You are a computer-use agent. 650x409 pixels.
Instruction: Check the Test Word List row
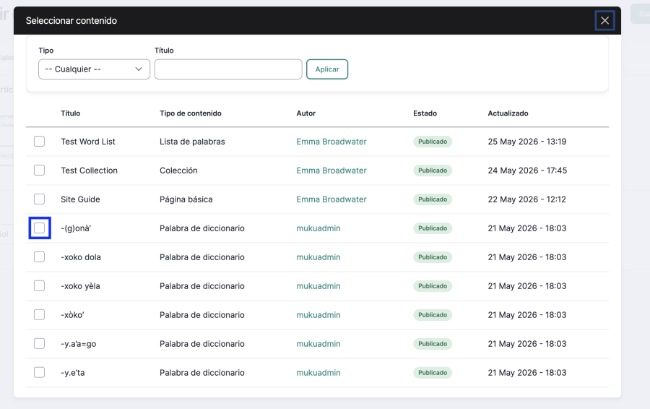(x=40, y=142)
